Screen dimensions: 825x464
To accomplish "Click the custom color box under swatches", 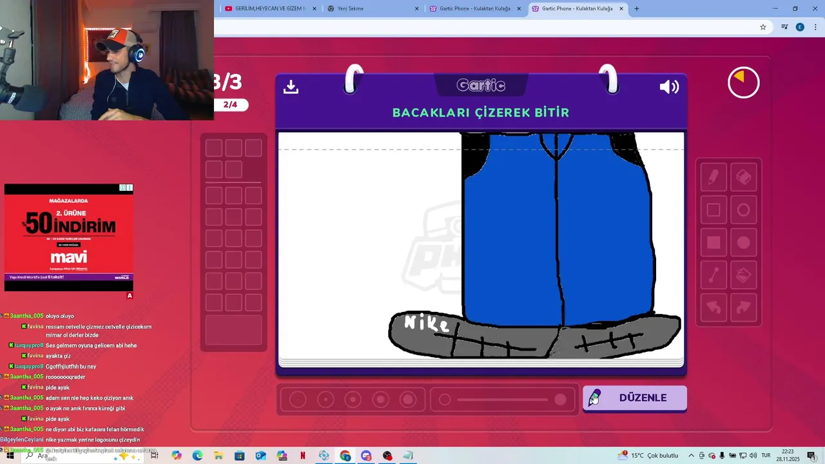I will [234, 331].
